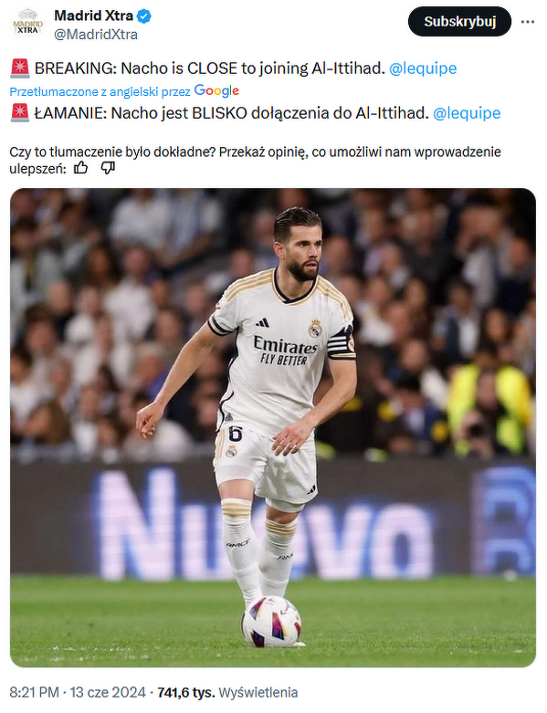Screen dimensions: 547x713
Task: Rate the translation with thumbs down
Action: point(108,168)
